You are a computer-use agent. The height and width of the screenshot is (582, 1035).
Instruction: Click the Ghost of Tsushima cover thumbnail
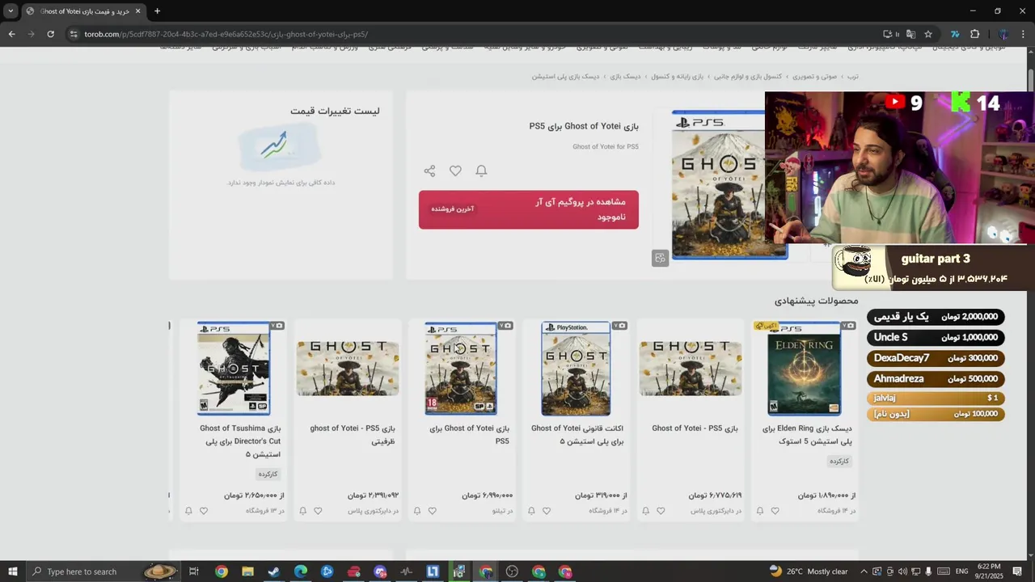pyautogui.click(x=234, y=369)
